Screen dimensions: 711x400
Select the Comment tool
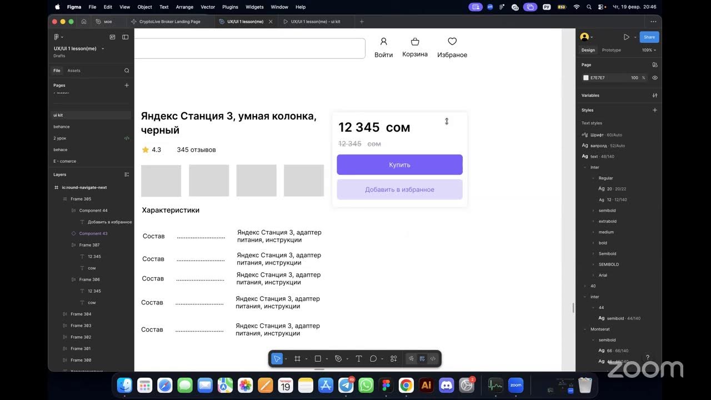pos(373,359)
